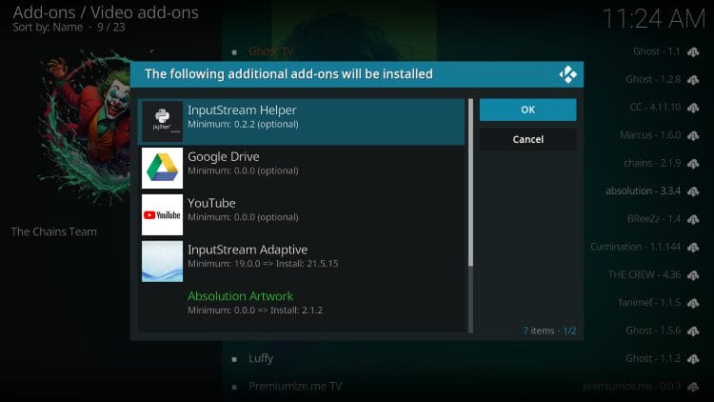Image resolution: width=714 pixels, height=402 pixels.
Task: Select the InputStream Helper add-on row
Action: pos(302,122)
